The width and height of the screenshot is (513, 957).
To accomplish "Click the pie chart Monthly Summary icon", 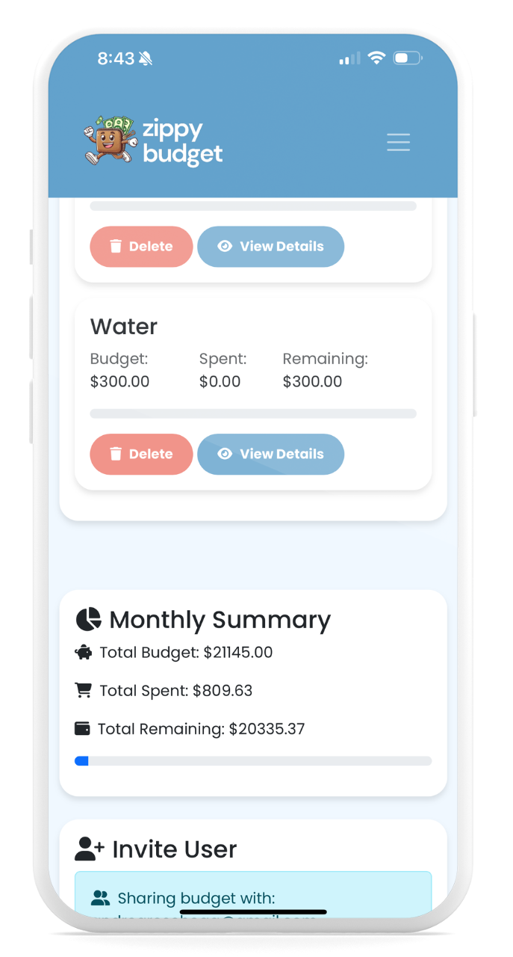I will click(x=88, y=619).
